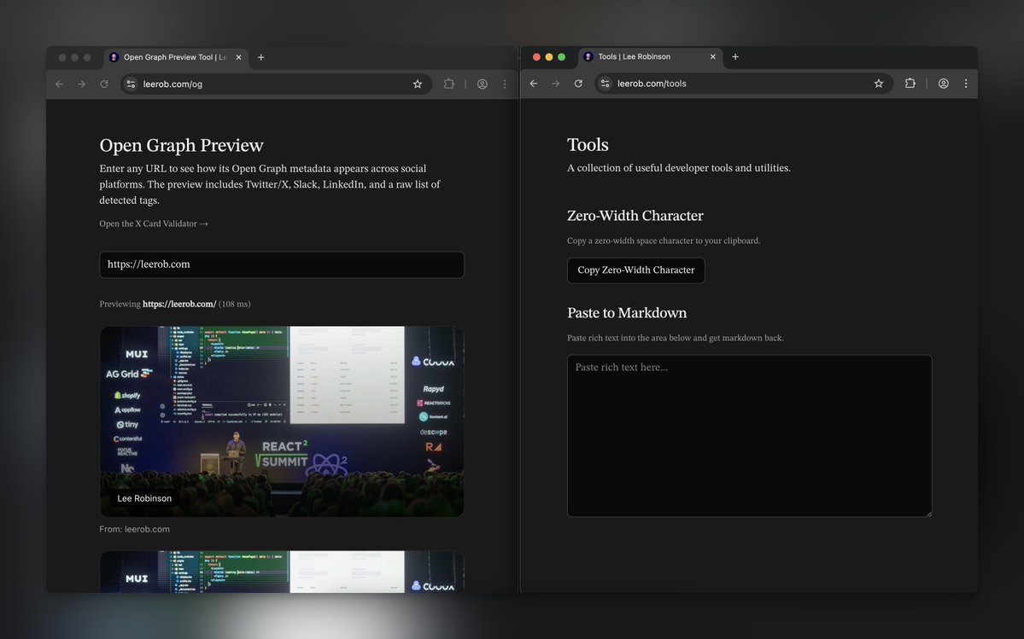
Task: Reload the leerob.com/tools page
Action: (578, 84)
